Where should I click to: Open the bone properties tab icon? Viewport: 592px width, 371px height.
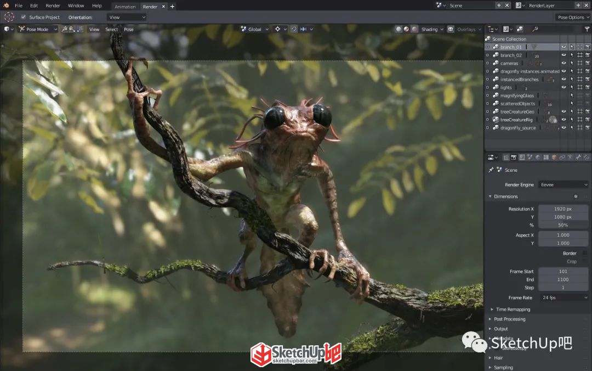point(578,158)
